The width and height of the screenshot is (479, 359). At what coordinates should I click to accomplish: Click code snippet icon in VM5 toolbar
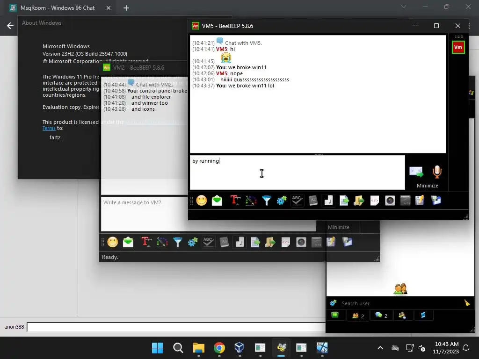(x=375, y=201)
